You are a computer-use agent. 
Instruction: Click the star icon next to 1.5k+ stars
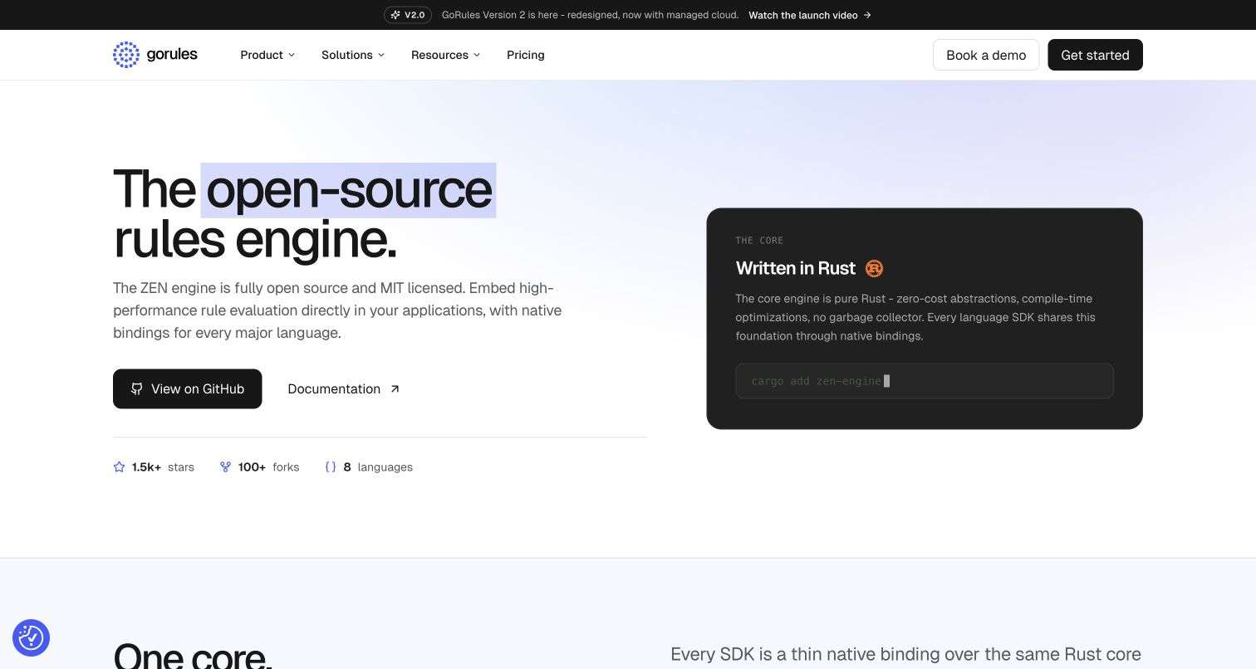click(120, 467)
